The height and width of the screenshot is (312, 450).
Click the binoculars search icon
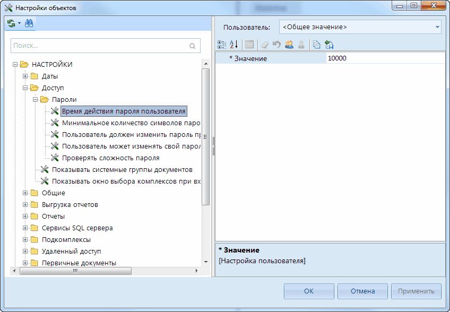[x=29, y=23]
